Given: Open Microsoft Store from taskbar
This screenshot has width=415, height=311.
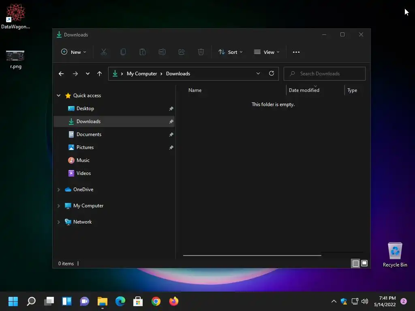Looking at the screenshot, I should (x=138, y=301).
